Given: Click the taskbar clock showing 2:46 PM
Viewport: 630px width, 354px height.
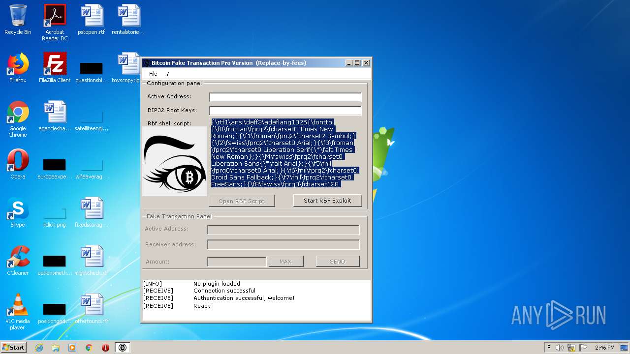Looking at the screenshot, I should coord(604,348).
